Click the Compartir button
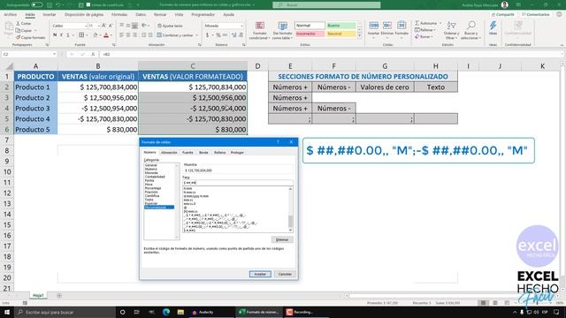Viewport: 566px width, 318px height. [503, 14]
